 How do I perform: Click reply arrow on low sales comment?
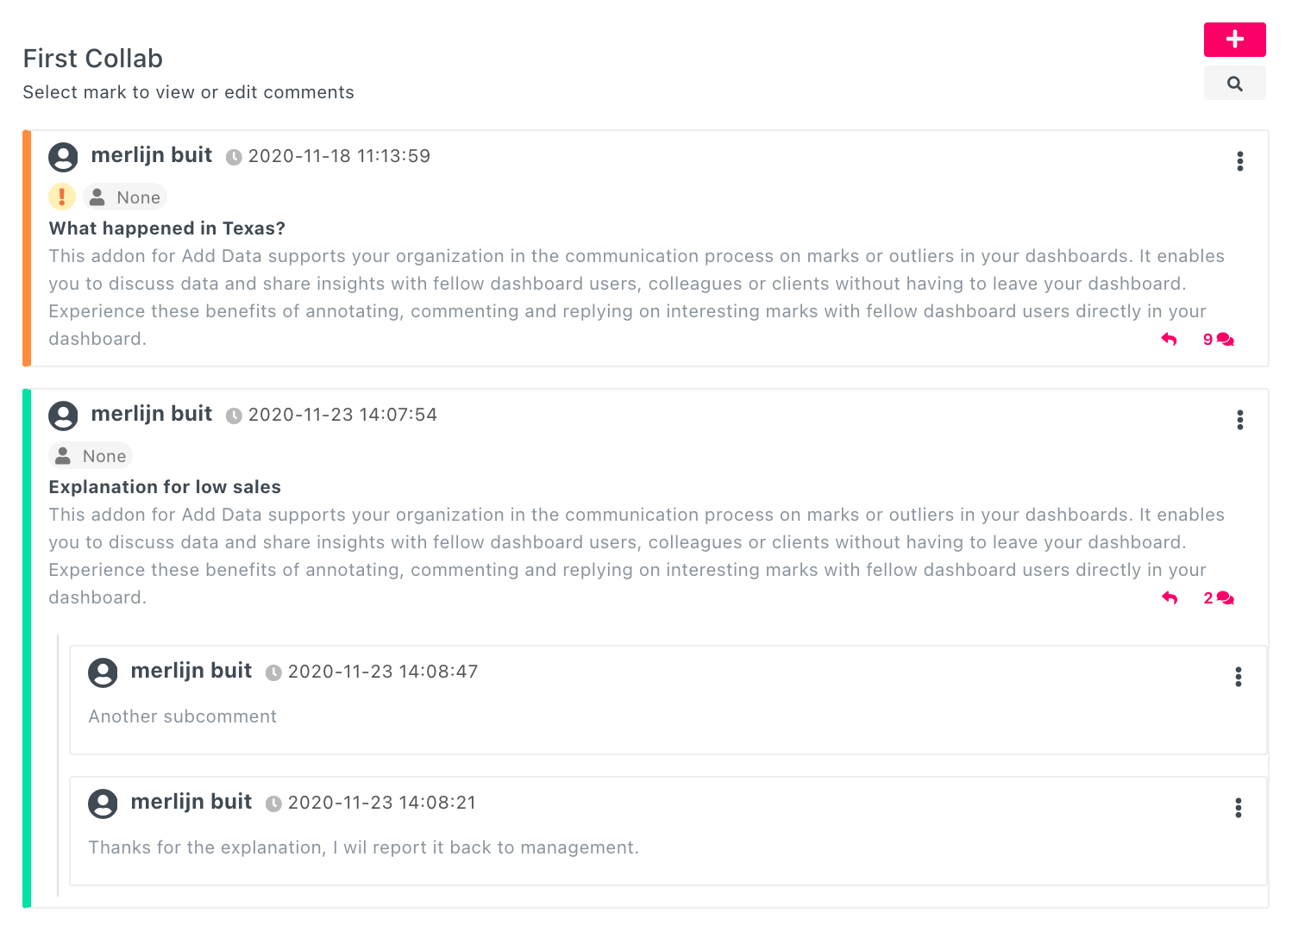1169,598
